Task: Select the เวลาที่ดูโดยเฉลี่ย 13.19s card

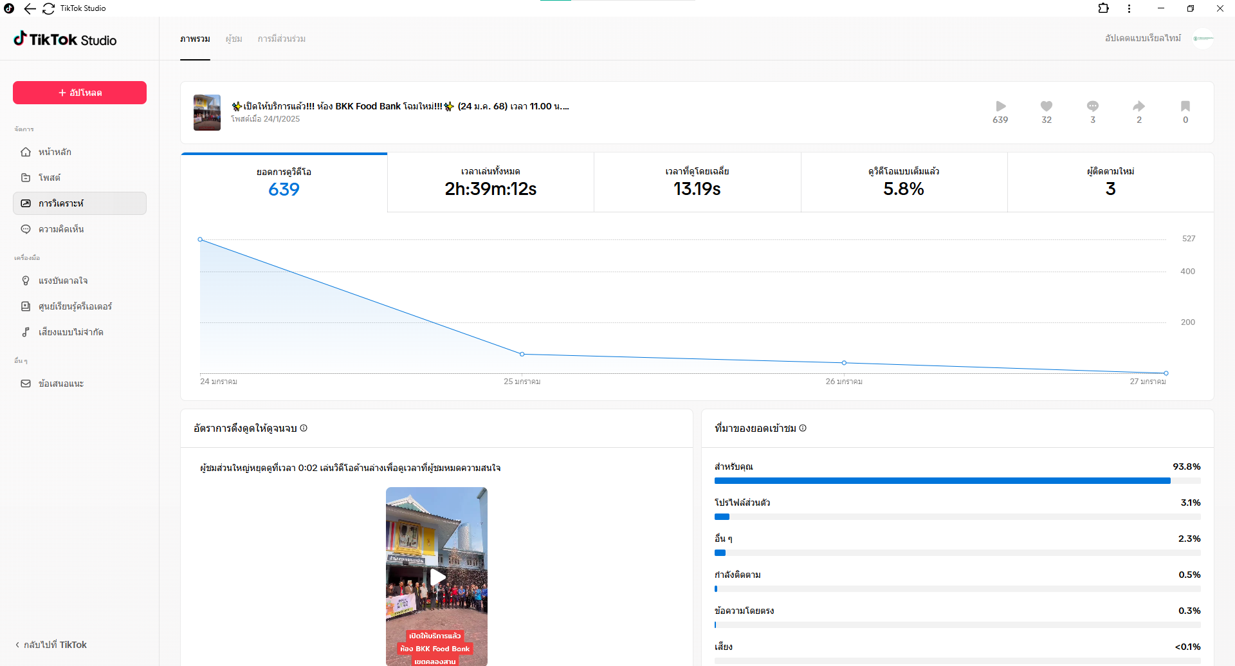Action: coord(697,183)
